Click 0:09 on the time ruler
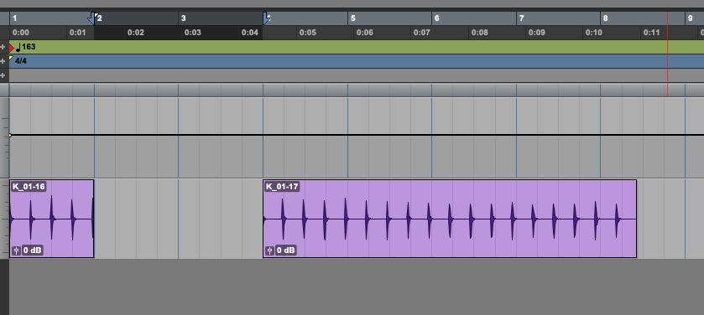The height and width of the screenshot is (315, 704). (x=536, y=33)
